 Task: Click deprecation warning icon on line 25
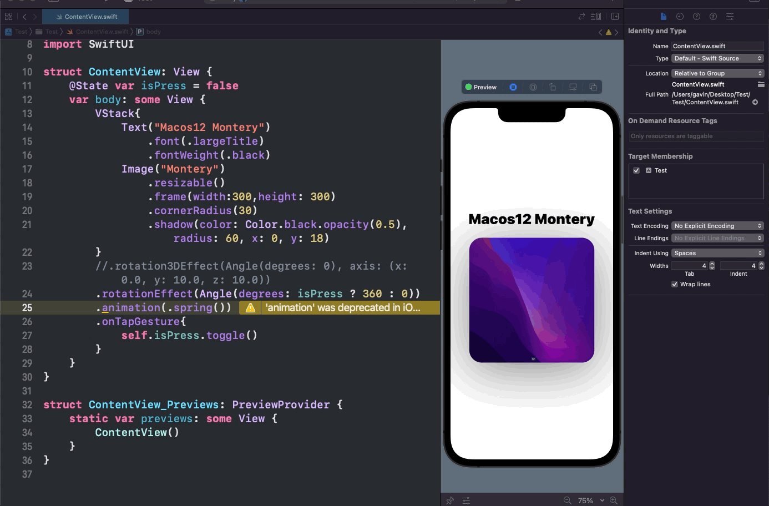[x=250, y=308]
